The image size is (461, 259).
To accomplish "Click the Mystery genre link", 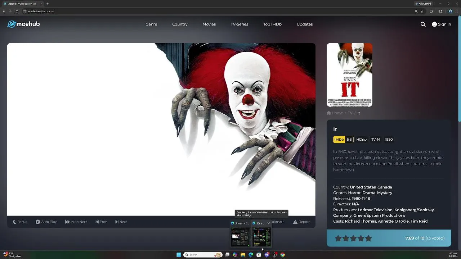I will [x=385, y=193].
